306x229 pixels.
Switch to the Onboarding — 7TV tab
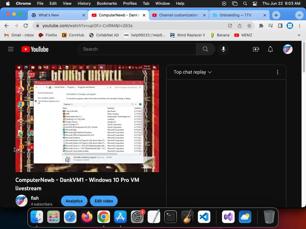239,15
